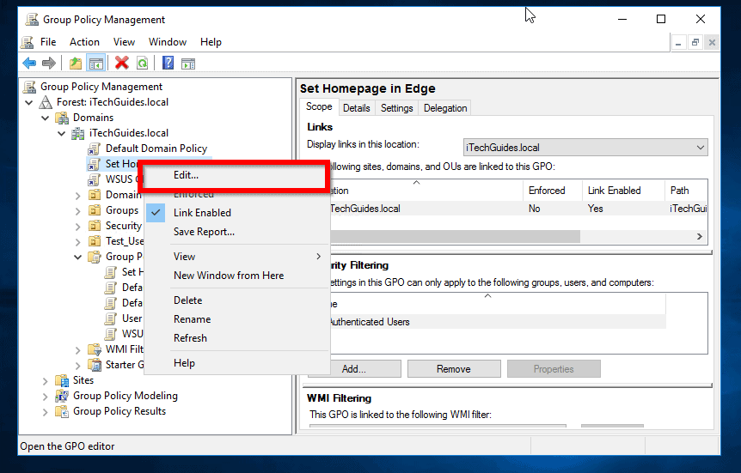Toggle the show/hide console tree icon

pos(96,63)
